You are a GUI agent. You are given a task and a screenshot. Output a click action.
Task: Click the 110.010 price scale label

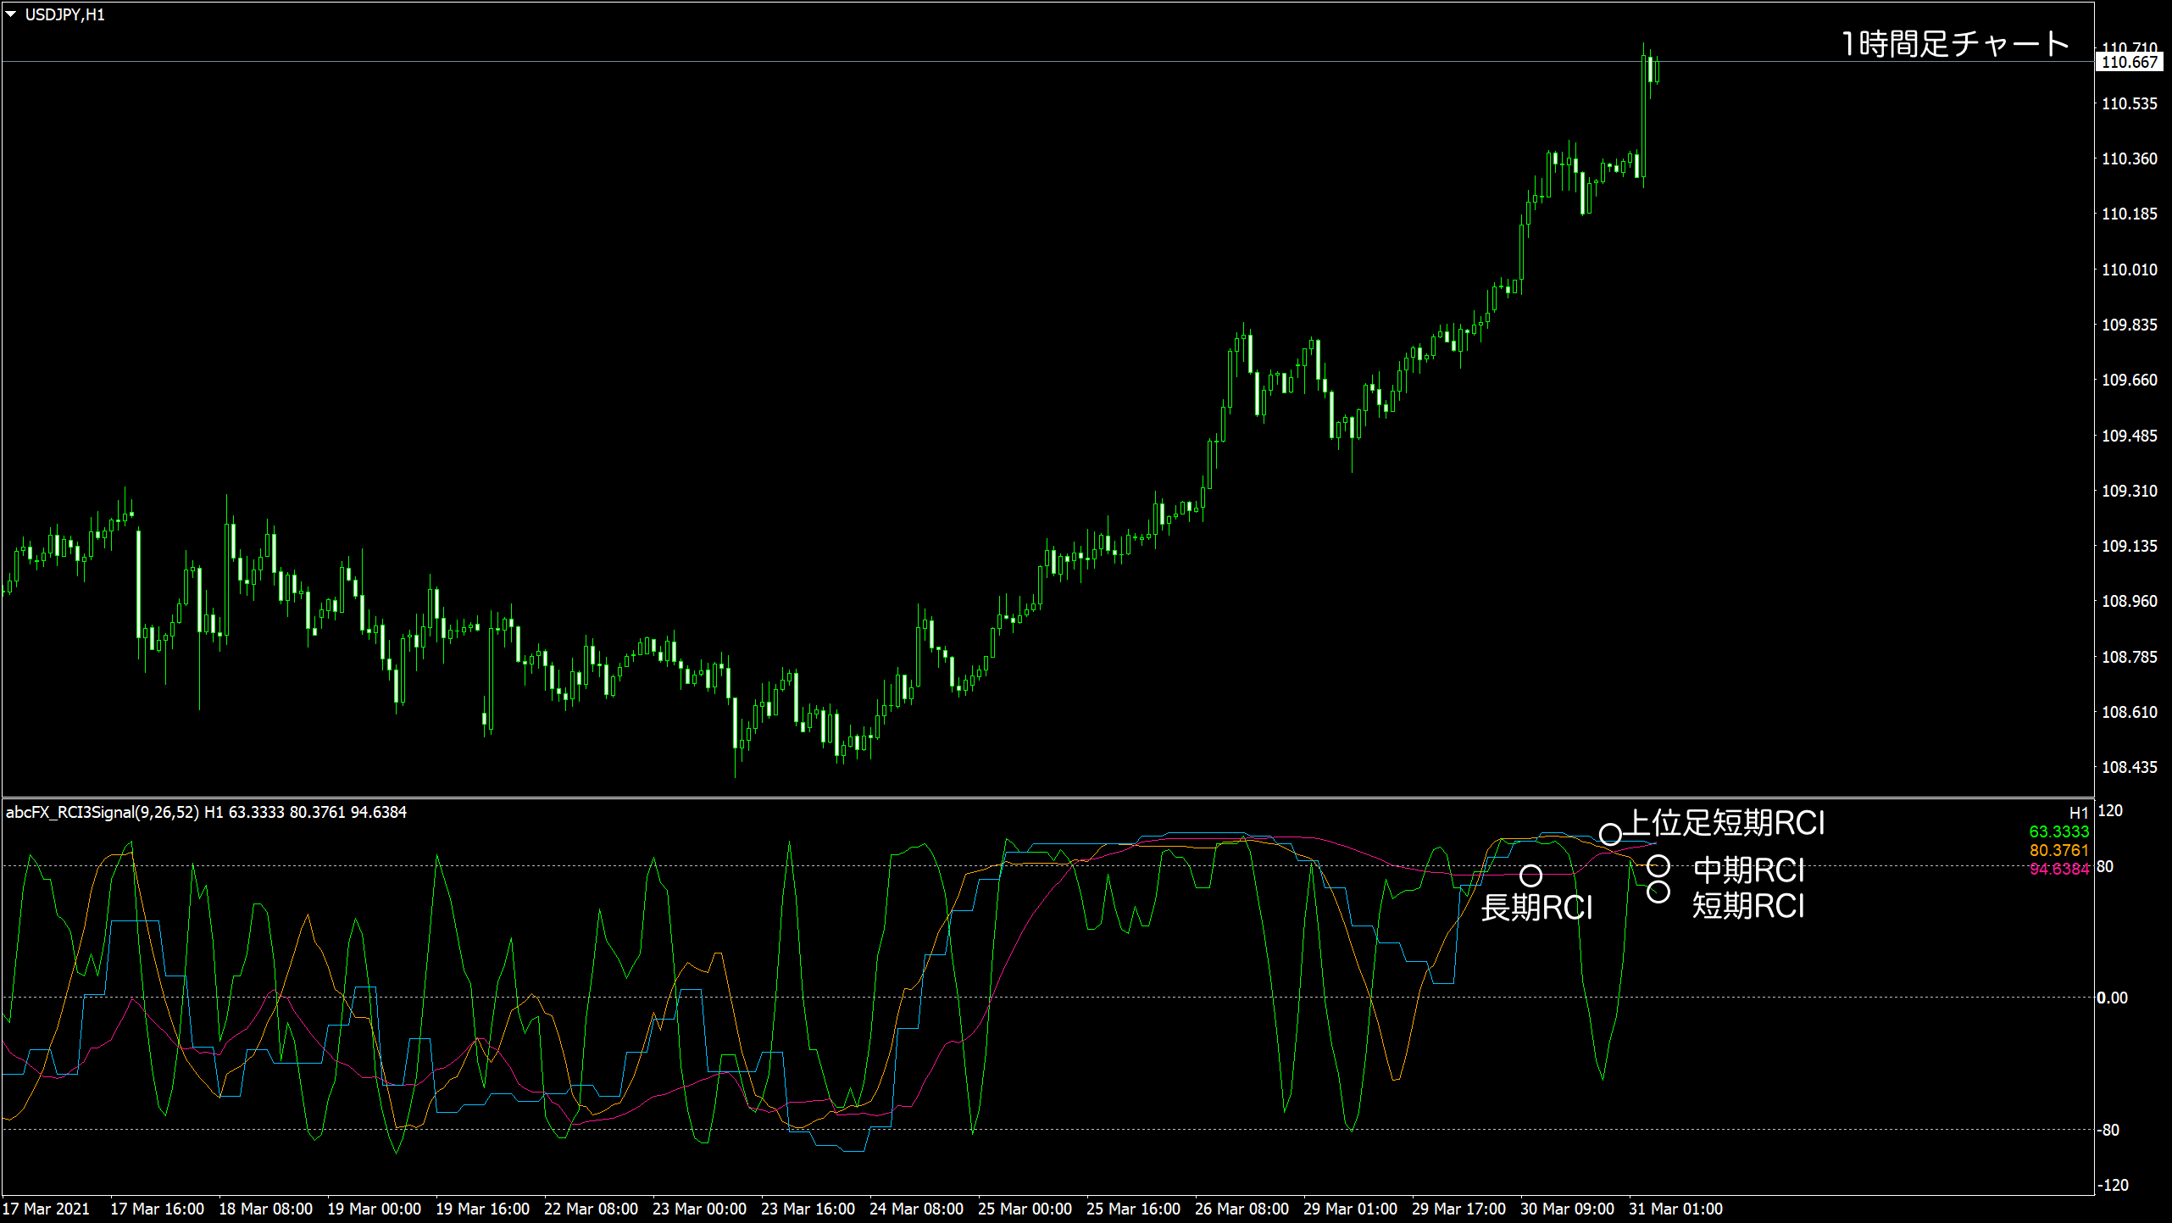tap(2129, 270)
